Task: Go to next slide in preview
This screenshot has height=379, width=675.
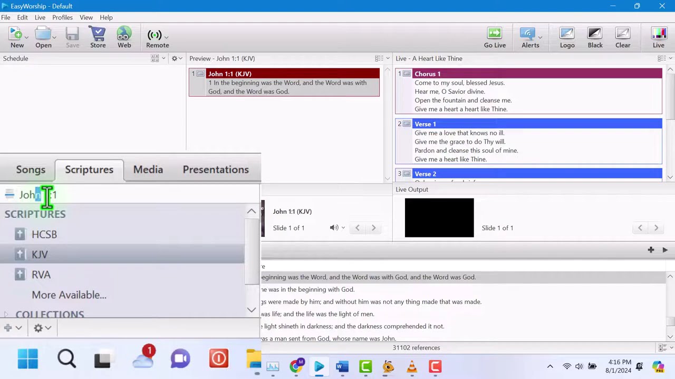Action: point(373,228)
